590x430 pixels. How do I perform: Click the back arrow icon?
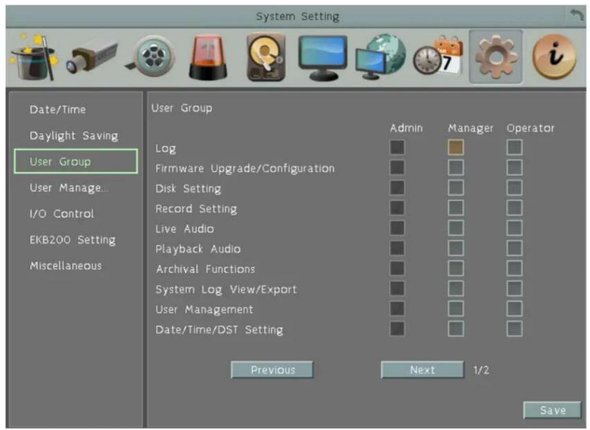[x=576, y=16]
